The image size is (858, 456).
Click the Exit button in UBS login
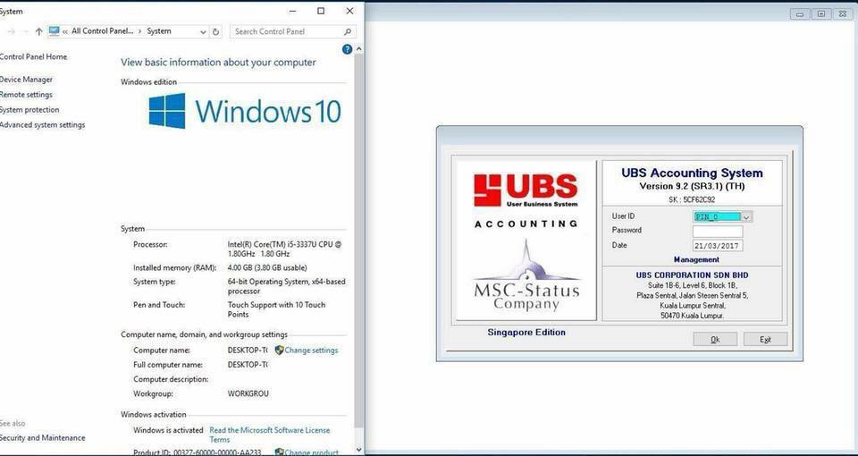click(765, 339)
